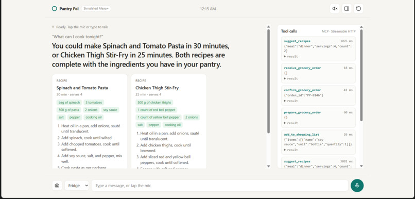Click 'cooking oil' chip in the pasta card

click(93, 118)
